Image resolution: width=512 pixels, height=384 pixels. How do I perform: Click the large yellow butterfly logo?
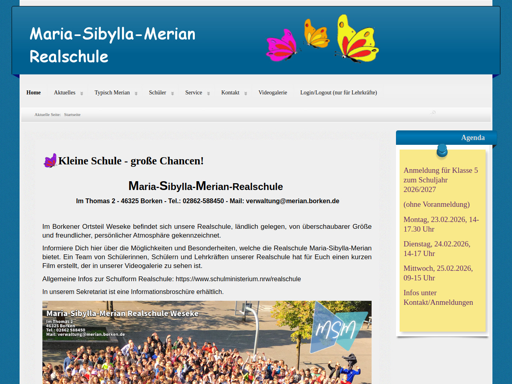357,39
